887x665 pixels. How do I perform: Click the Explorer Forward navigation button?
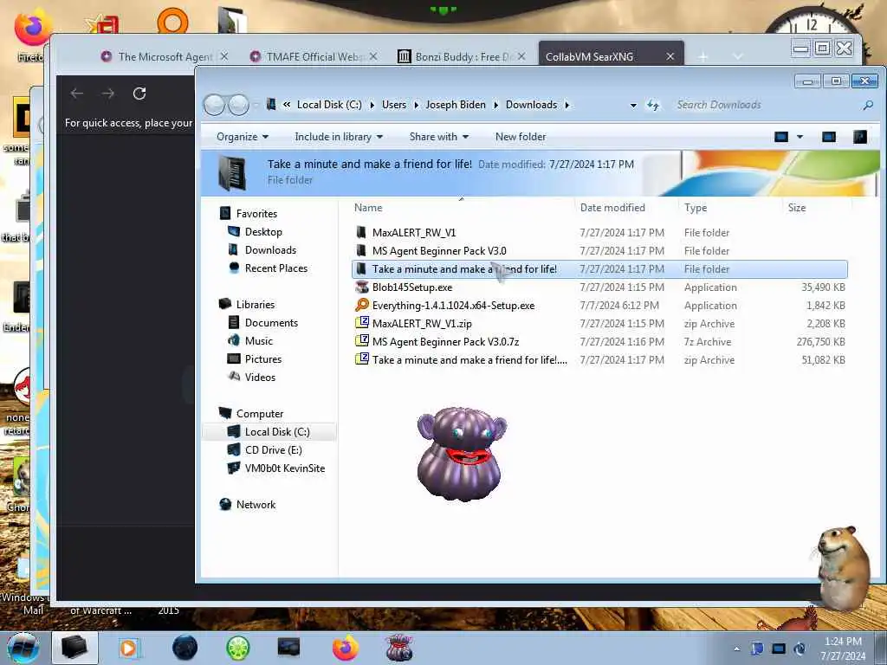238,105
